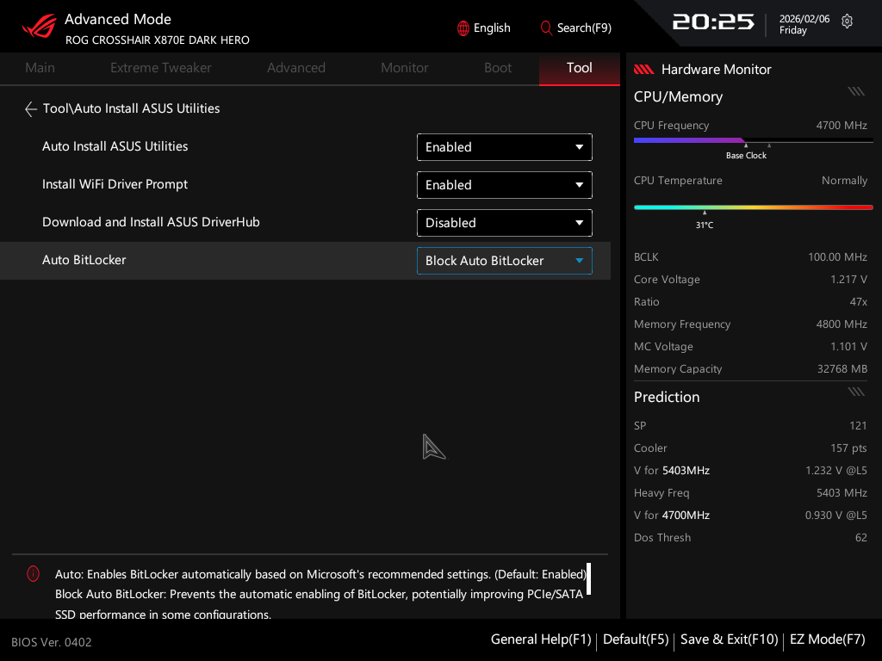Open the Auto BitLocker dropdown
This screenshot has width=882, height=661.
[x=505, y=261]
